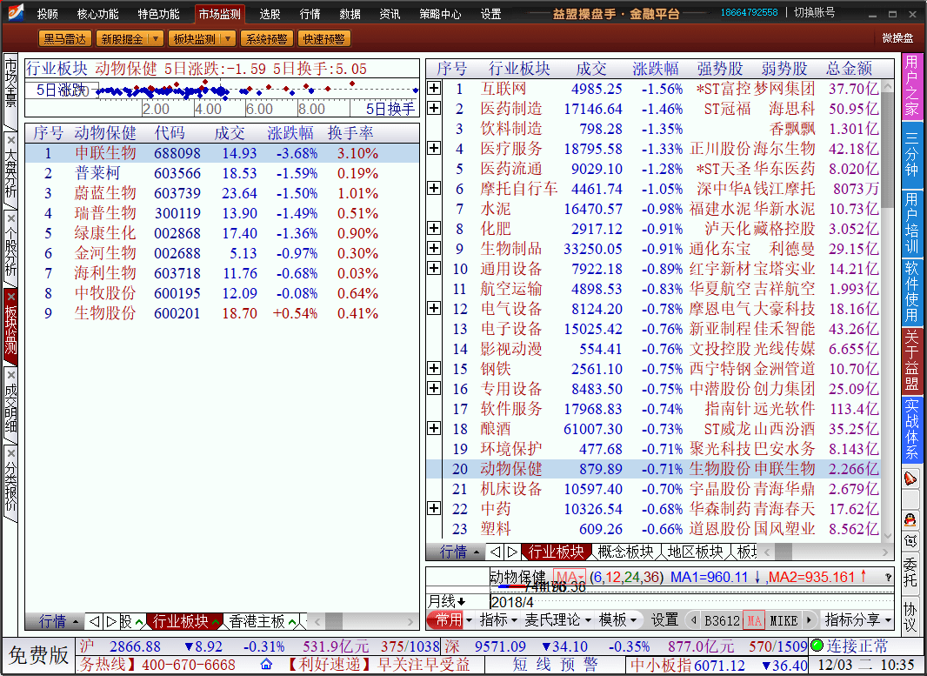The width and height of the screenshot is (927, 676).
Task: Select the 动物保健 sector row
Action: pyautogui.click(x=653, y=469)
